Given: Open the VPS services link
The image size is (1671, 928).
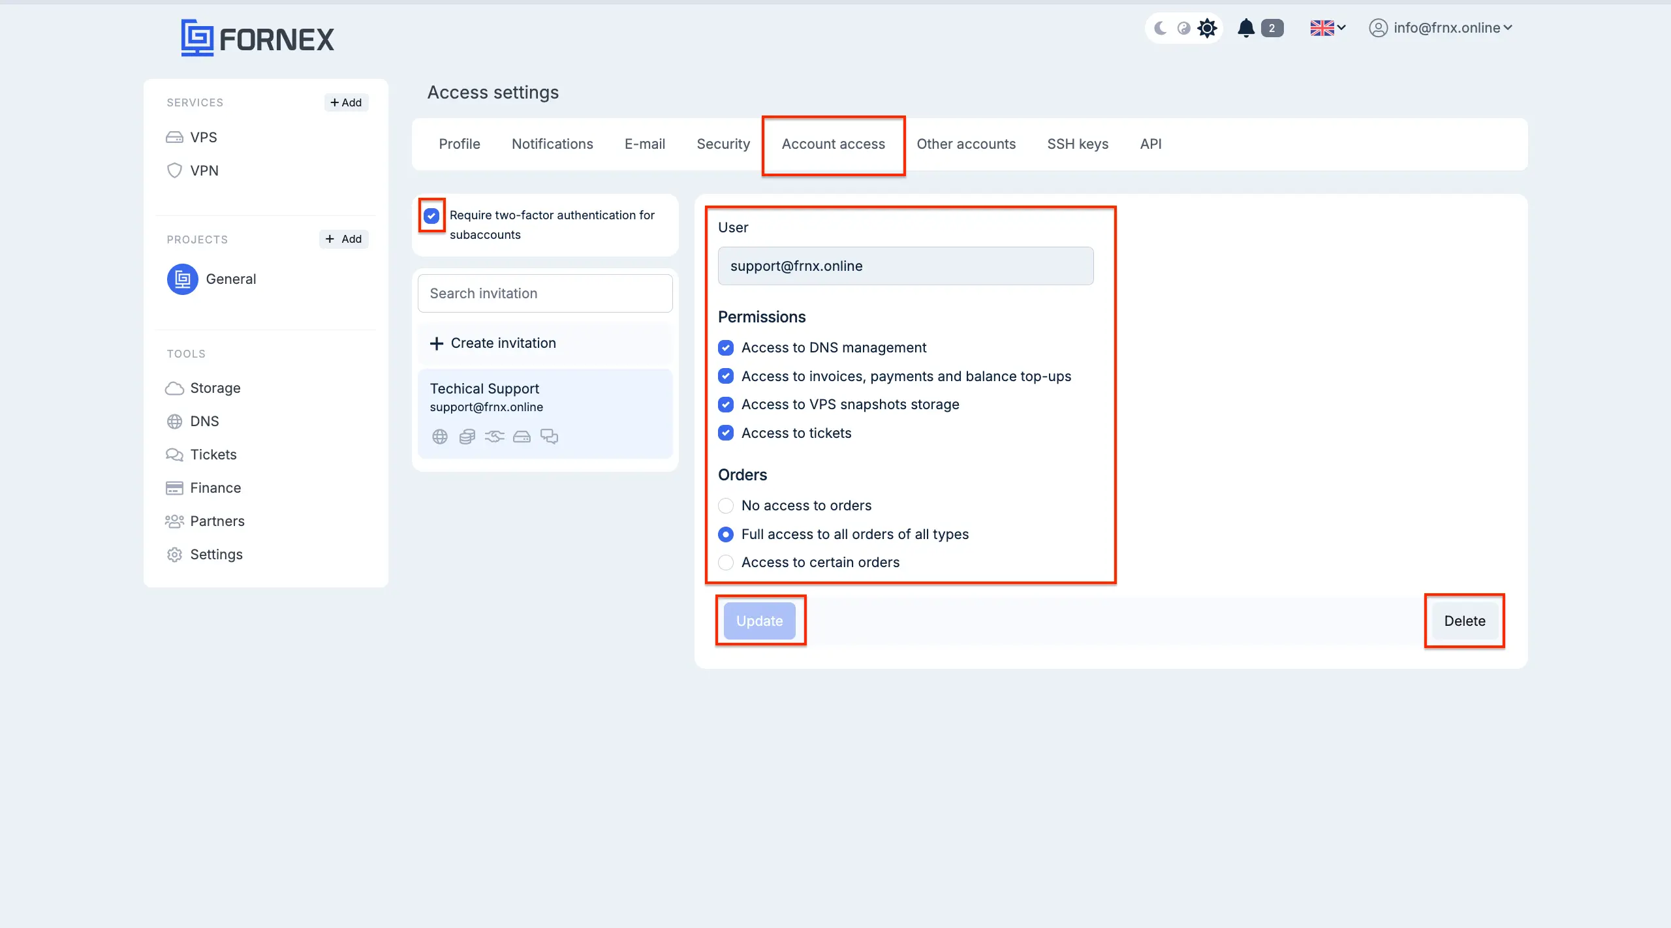Looking at the screenshot, I should click(204, 137).
